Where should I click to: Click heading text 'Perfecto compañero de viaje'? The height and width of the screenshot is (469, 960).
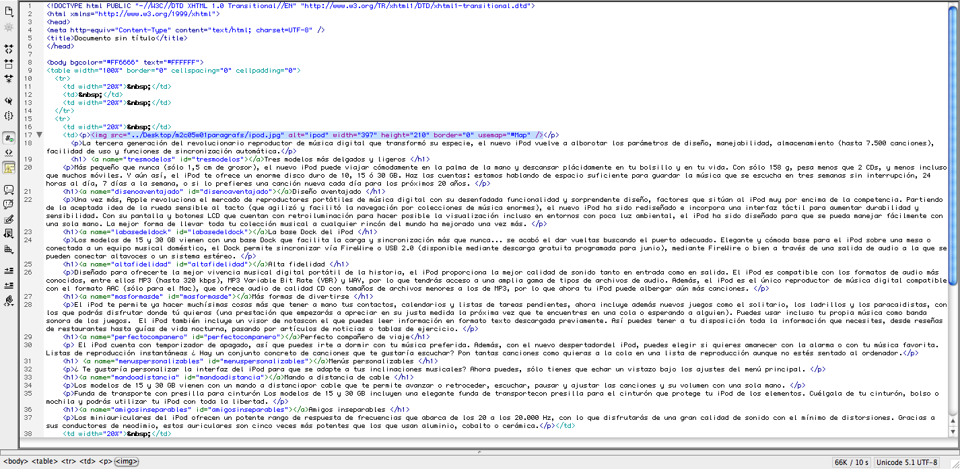click(x=356, y=336)
